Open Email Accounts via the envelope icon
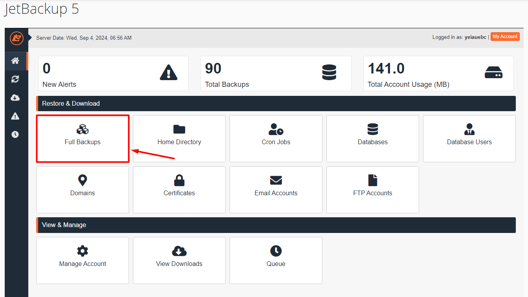 [x=276, y=180]
